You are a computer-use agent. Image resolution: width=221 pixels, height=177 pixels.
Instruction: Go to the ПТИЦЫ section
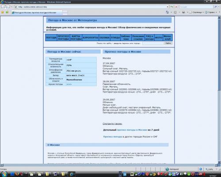(x=115, y=38)
